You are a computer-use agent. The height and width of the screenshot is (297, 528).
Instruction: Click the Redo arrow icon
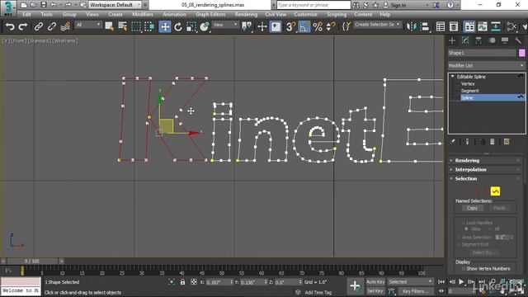pos(23,26)
